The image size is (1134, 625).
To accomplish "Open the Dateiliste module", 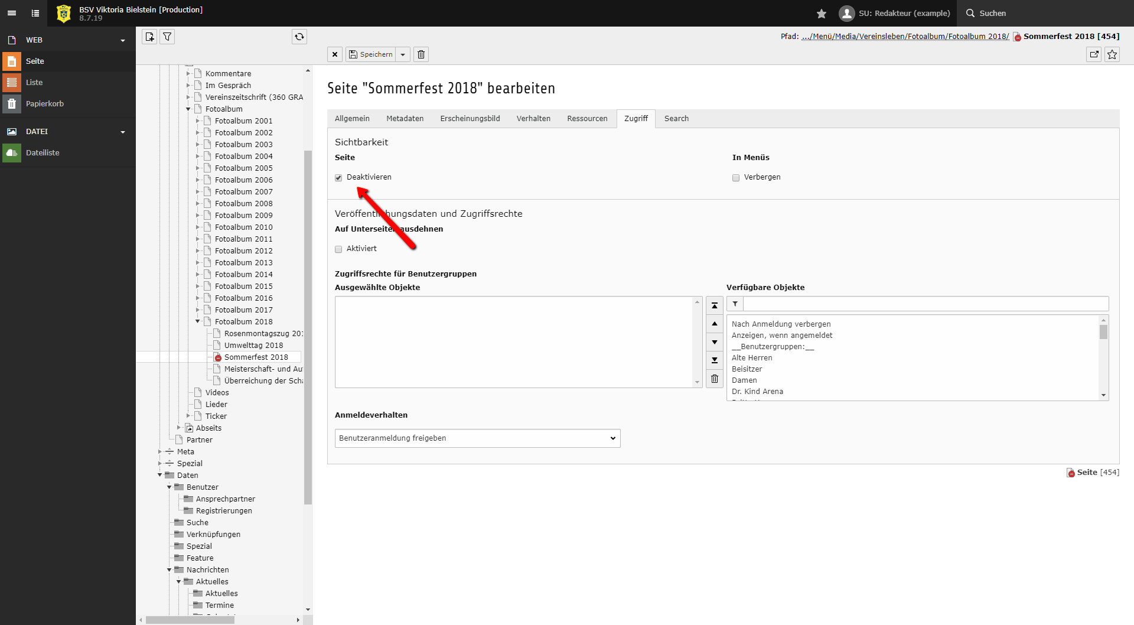I will tap(68, 153).
